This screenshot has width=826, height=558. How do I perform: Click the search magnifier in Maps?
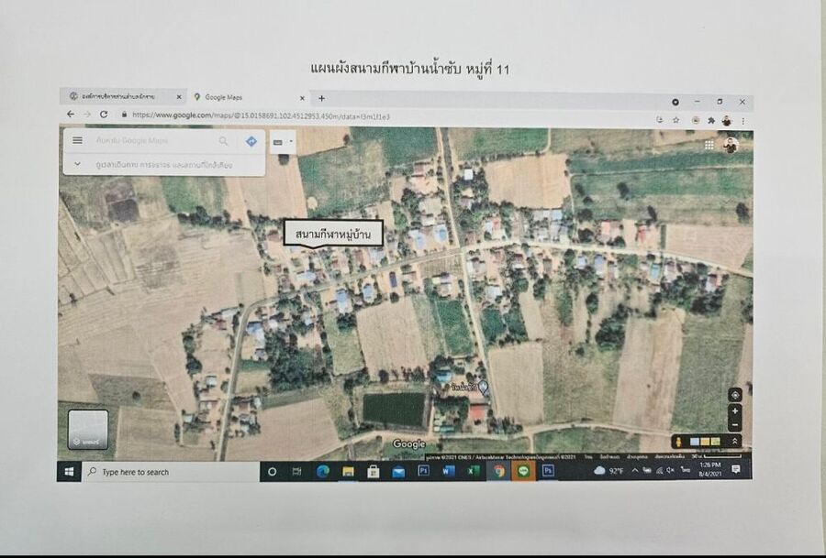(x=223, y=141)
